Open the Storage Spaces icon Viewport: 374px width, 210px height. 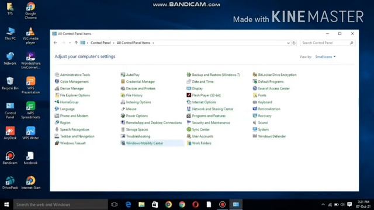[123, 129]
